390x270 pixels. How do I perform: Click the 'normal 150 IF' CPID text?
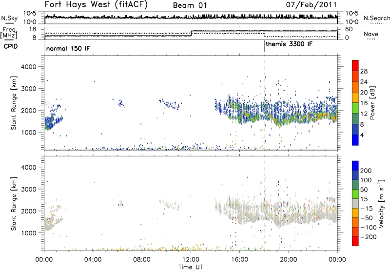pos(68,48)
